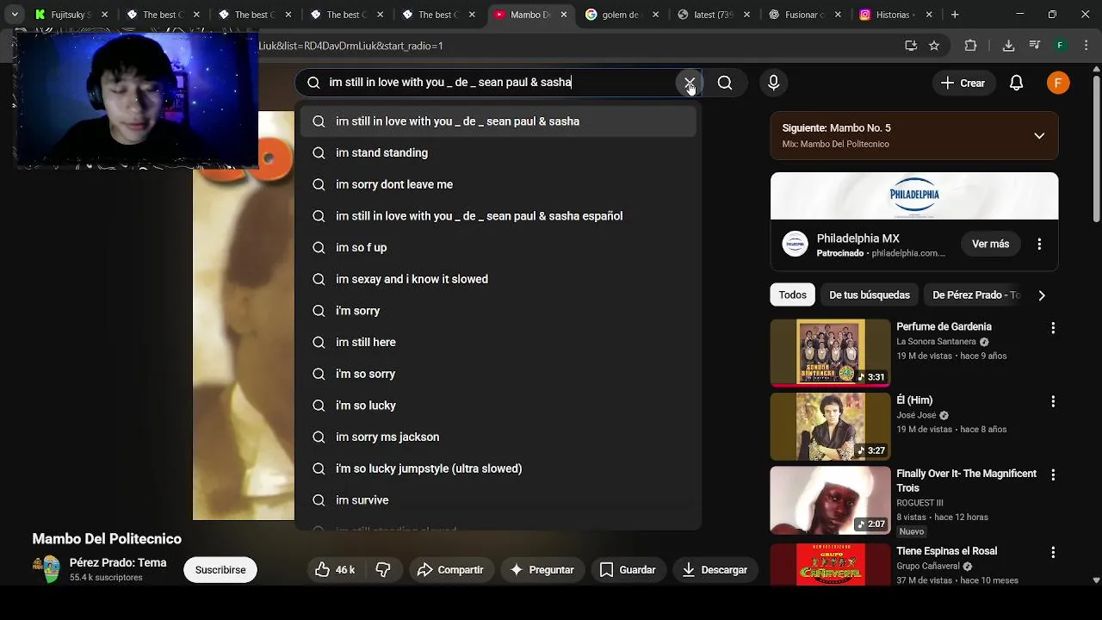Switch to golem de browser tab
Screen dimensions: 1102x620
click(622, 15)
